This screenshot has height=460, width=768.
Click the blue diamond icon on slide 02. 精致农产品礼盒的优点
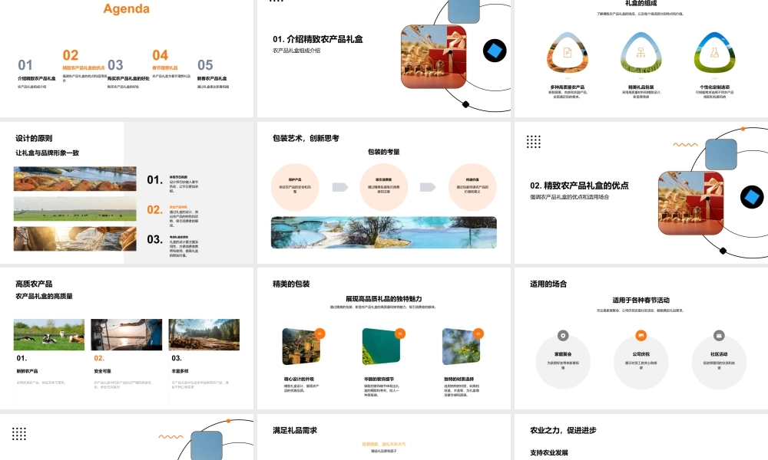coord(751,197)
